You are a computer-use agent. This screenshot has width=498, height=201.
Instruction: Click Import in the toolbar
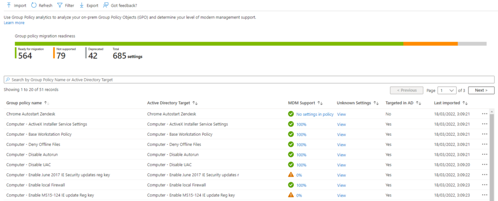pos(20,5)
